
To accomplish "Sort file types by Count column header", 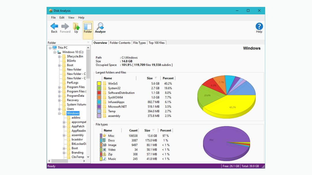I will point(133,130).
